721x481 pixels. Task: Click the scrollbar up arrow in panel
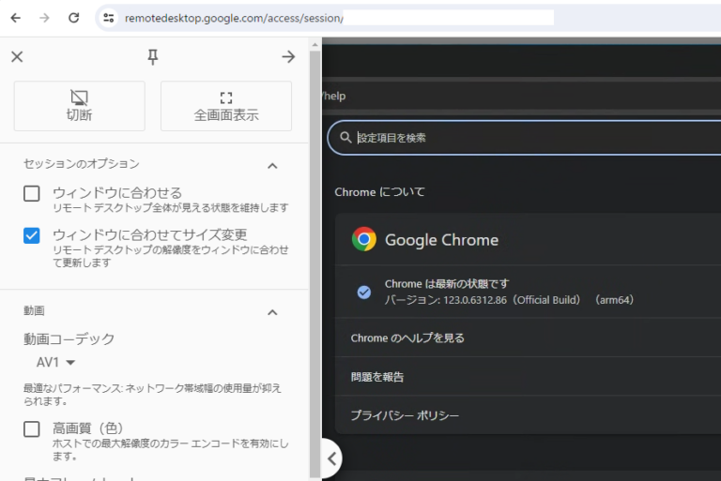pyautogui.click(x=315, y=45)
